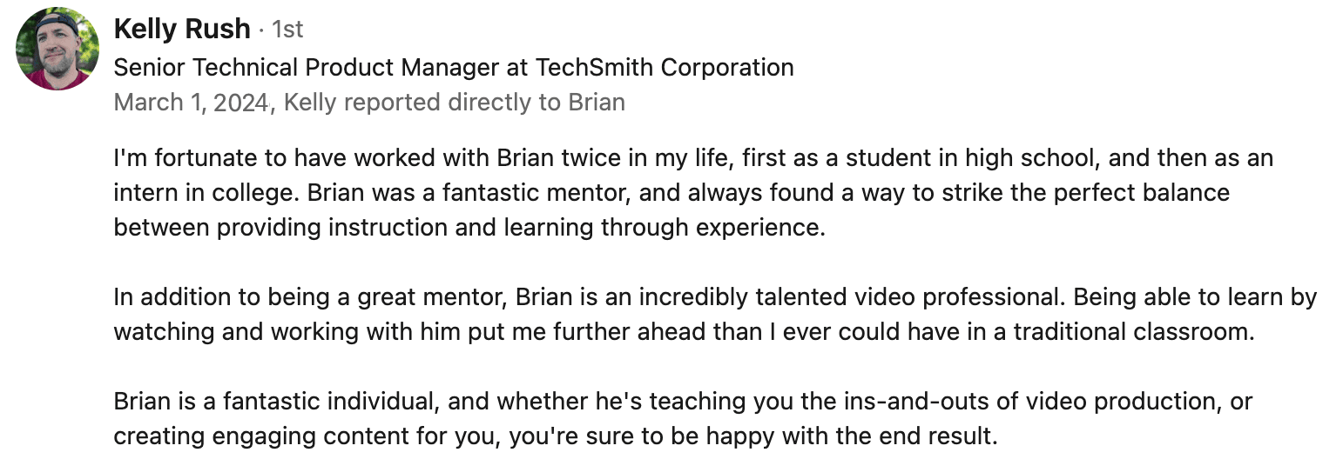This screenshot has width=1343, height=459.
Task: Open the Kelly Rush name link
Action: coord(181,29)
